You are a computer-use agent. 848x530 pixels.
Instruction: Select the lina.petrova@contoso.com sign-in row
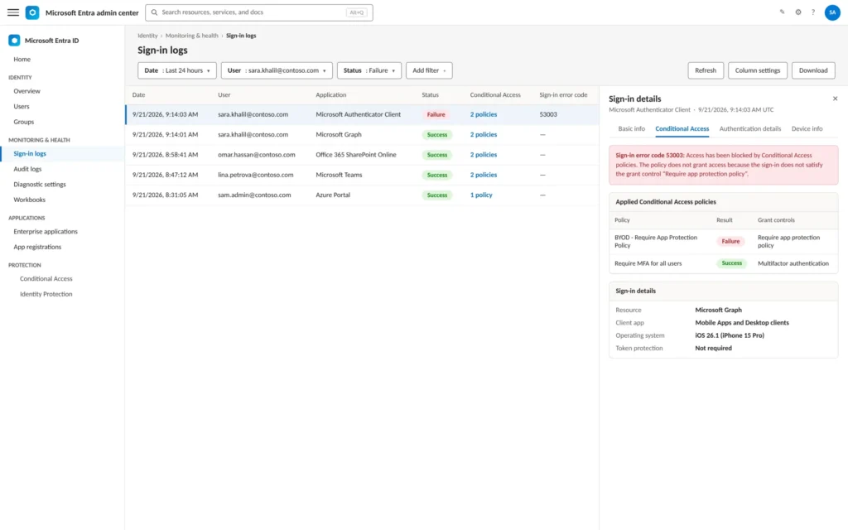(x=363, y=175)
